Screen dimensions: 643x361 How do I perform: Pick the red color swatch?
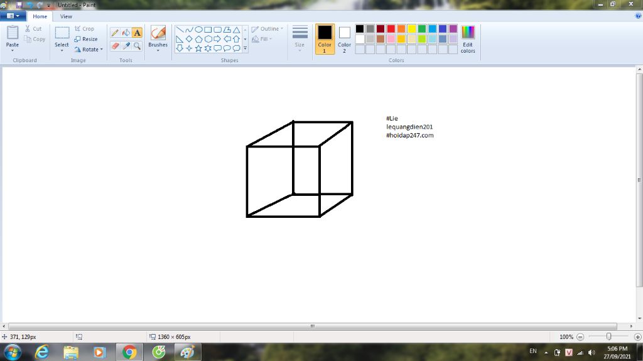(391, 29)
